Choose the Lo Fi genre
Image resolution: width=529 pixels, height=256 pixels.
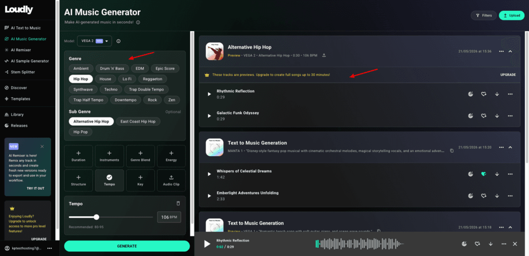[x=127, y=79]
